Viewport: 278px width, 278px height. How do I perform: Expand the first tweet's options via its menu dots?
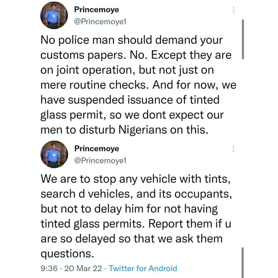tap(234, 10)
